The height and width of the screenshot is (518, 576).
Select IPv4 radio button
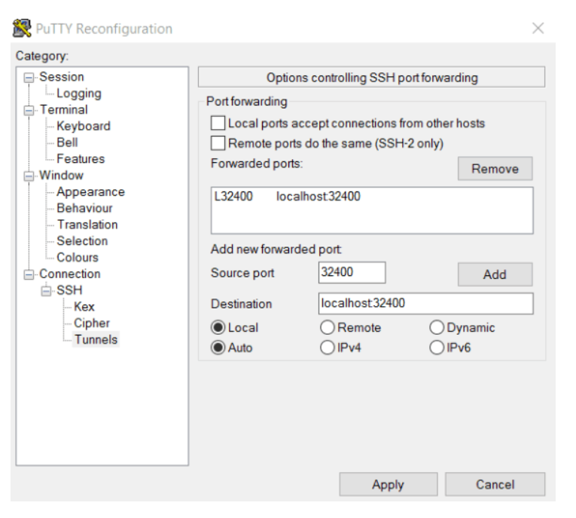pos(327,348)
